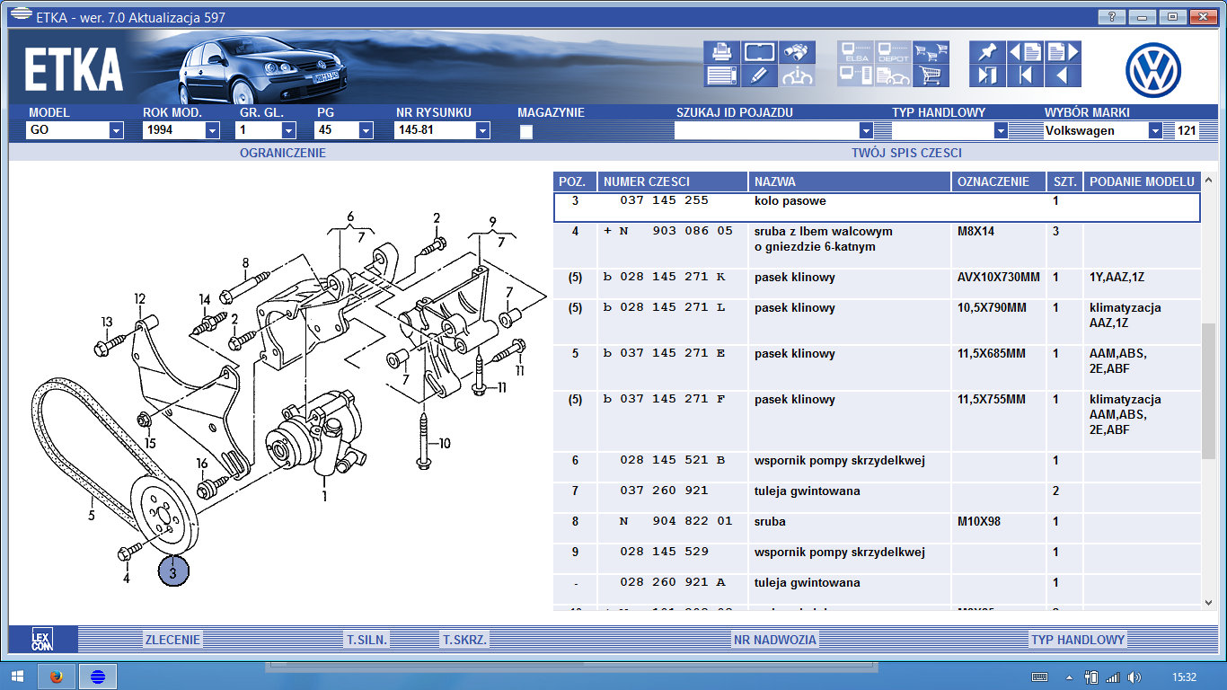
Task: Click the T.SKRZ. button
Action: coord(464,640)
